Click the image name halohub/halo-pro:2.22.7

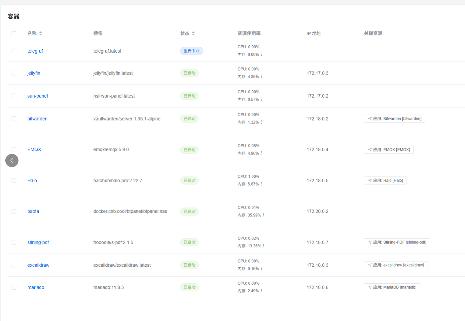(118, 181)
